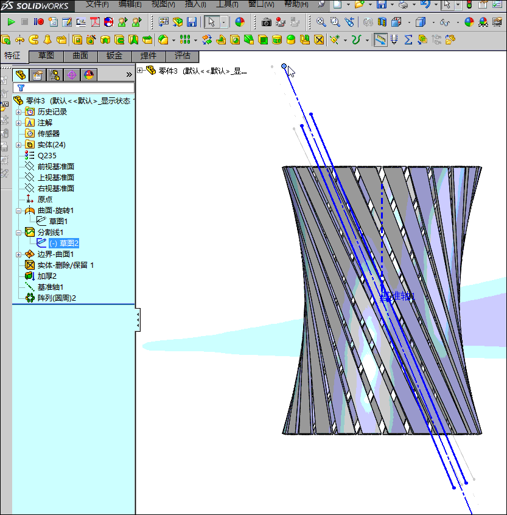The width and height of the screenshot is (507, 515).
Task: Switch to the 曲面 tab
Action: [x=80, y=56]
